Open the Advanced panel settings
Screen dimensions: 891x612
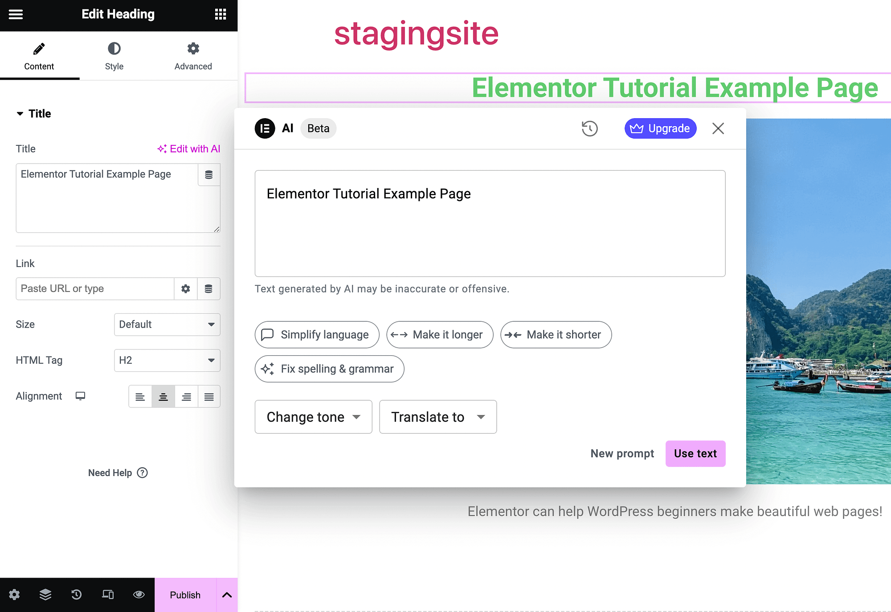(x=193, y=56)
